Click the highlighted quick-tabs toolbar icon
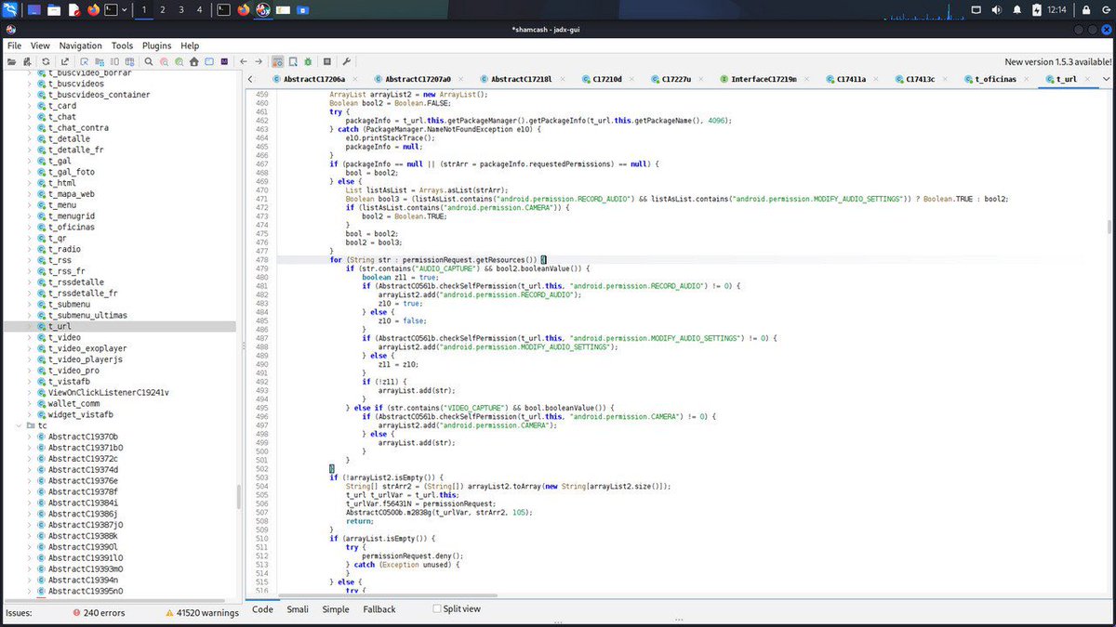This screenshot has height=627, width=1116. point(276,61)
